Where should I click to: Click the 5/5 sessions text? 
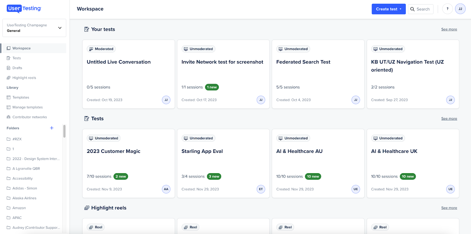point(288,87)
